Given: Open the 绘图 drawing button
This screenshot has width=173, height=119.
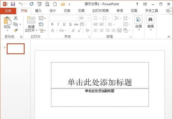Looking at the screenshot, I should 138,23.
